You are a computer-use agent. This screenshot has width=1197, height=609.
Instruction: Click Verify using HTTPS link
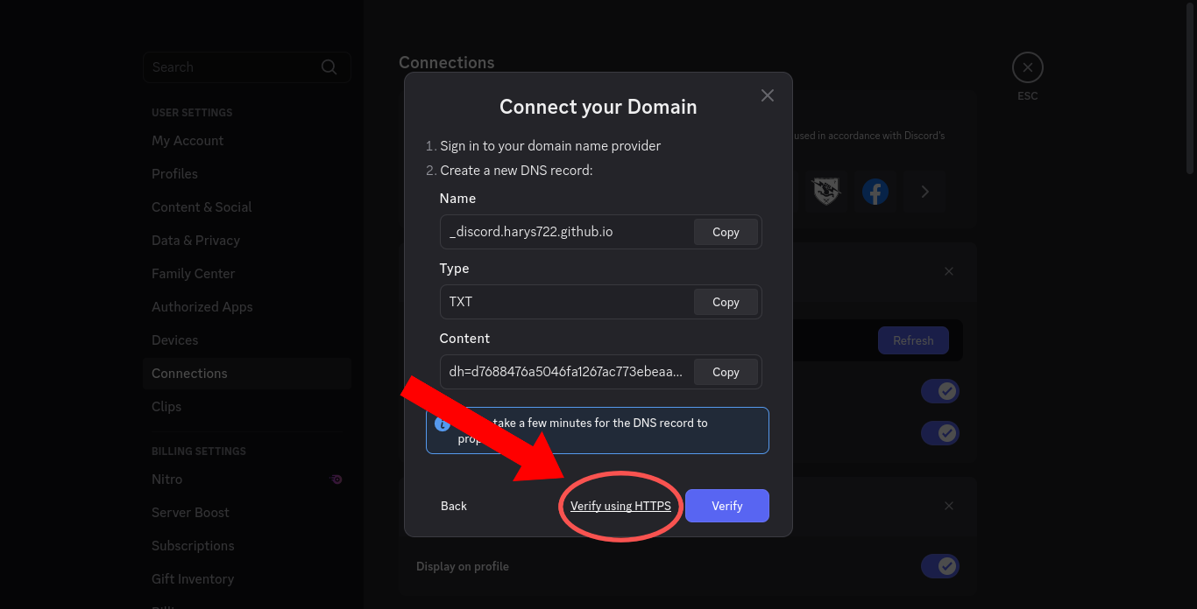(x=620, y=506)
